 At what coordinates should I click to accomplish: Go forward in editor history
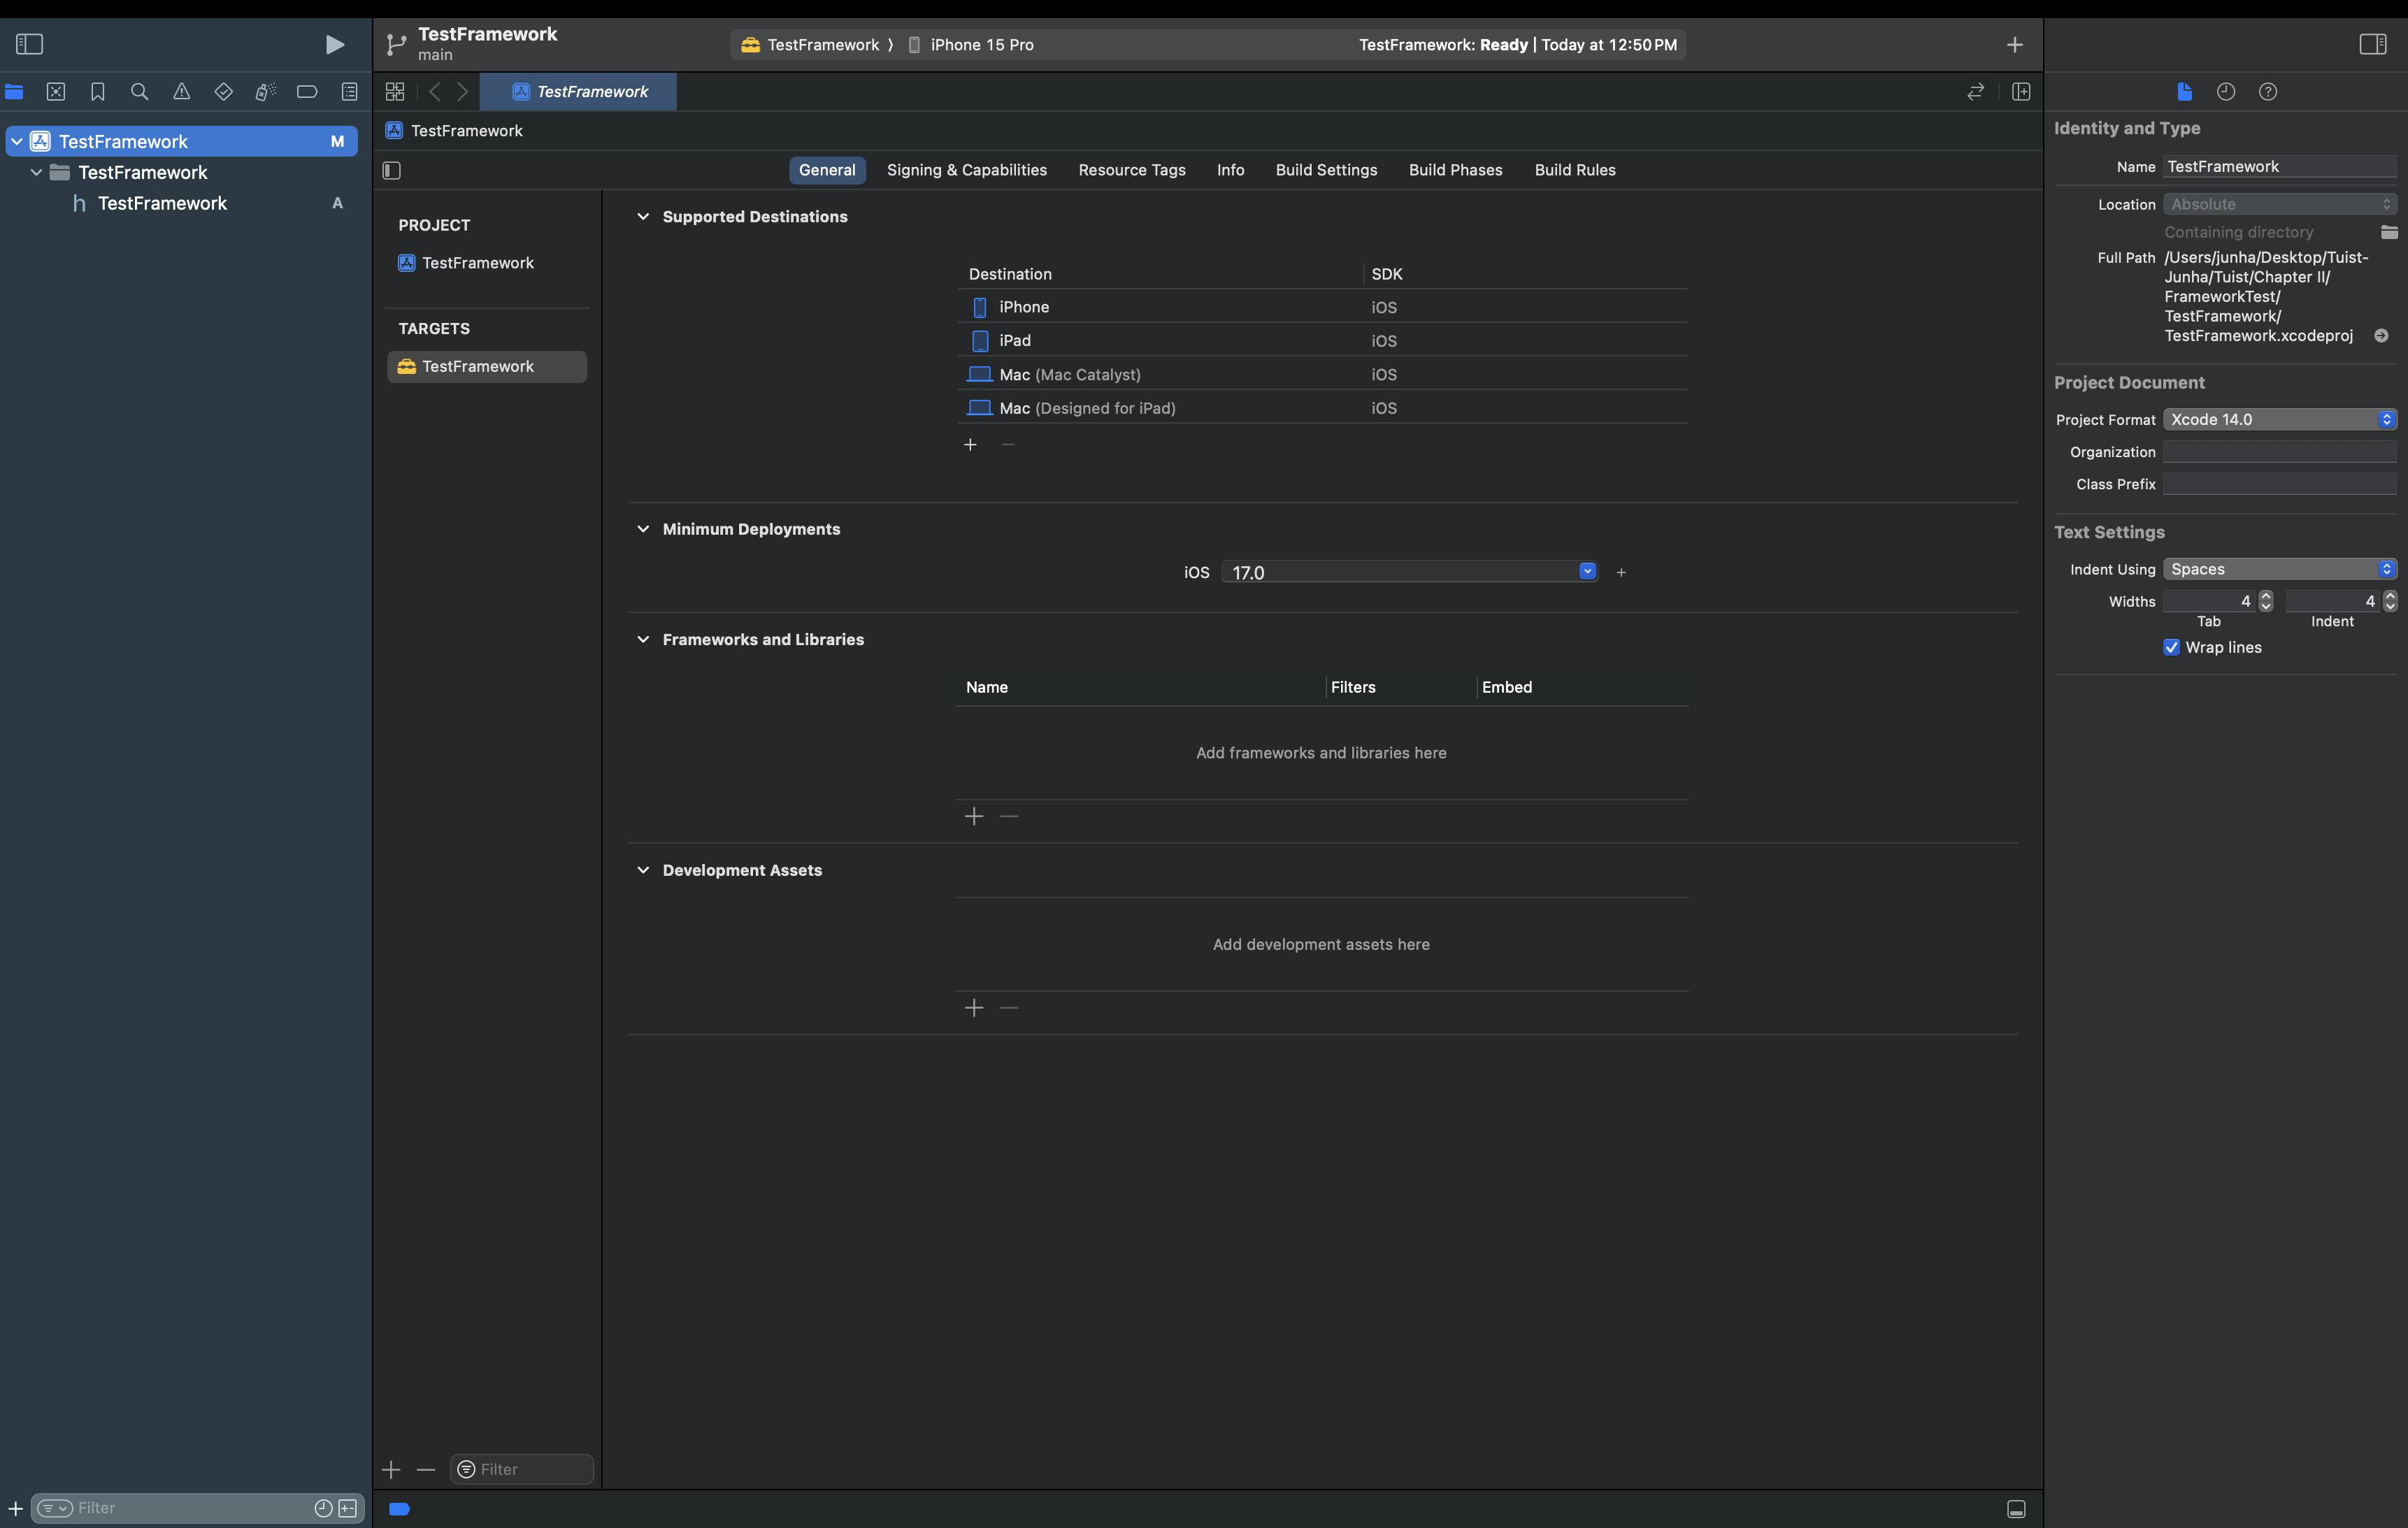tap(462, 92)
